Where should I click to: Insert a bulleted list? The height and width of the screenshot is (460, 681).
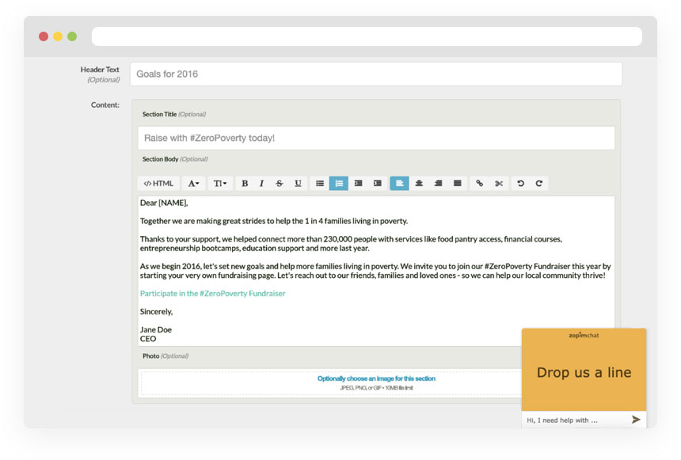pos(319,183)
